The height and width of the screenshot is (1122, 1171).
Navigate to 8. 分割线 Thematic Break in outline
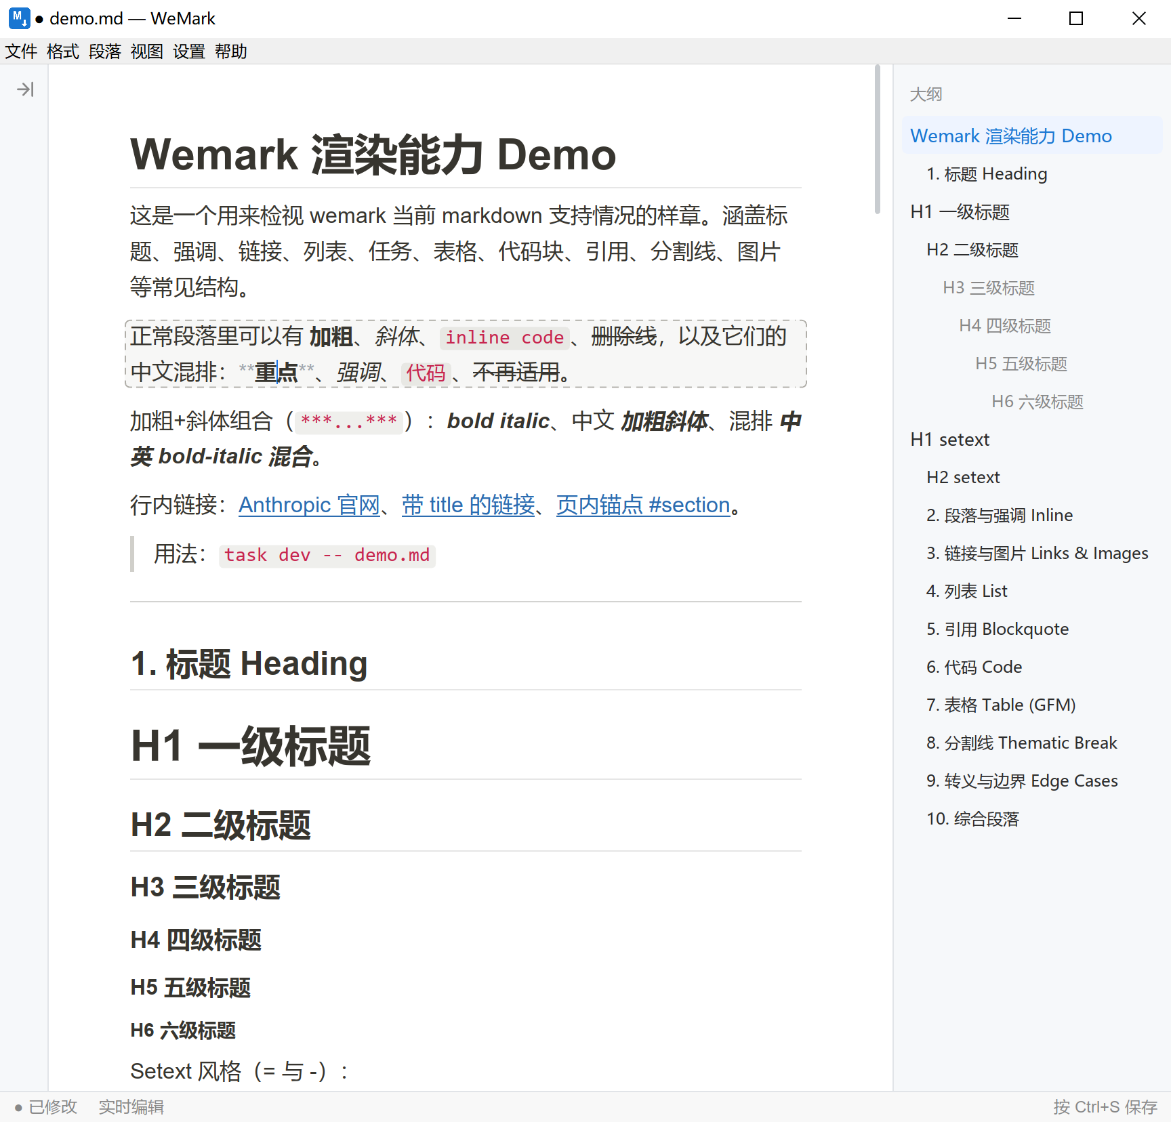tap(1032, 743)
